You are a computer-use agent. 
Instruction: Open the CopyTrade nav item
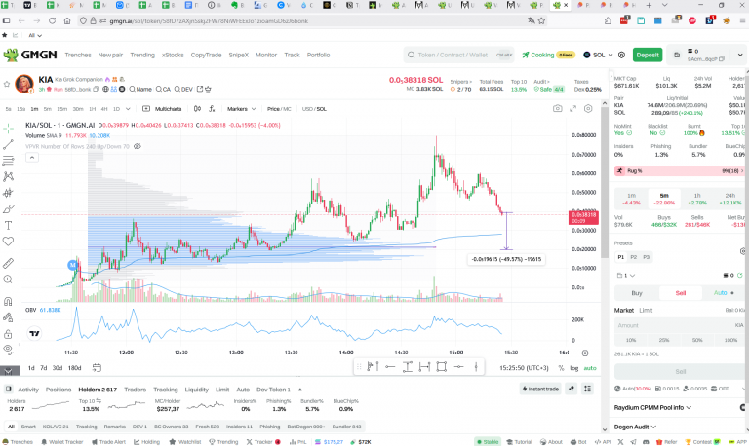(x=206, y=55)
